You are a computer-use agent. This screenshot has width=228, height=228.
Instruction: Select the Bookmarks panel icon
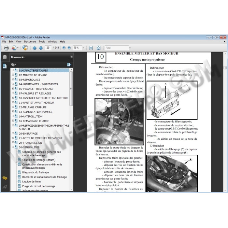point(5,66)
